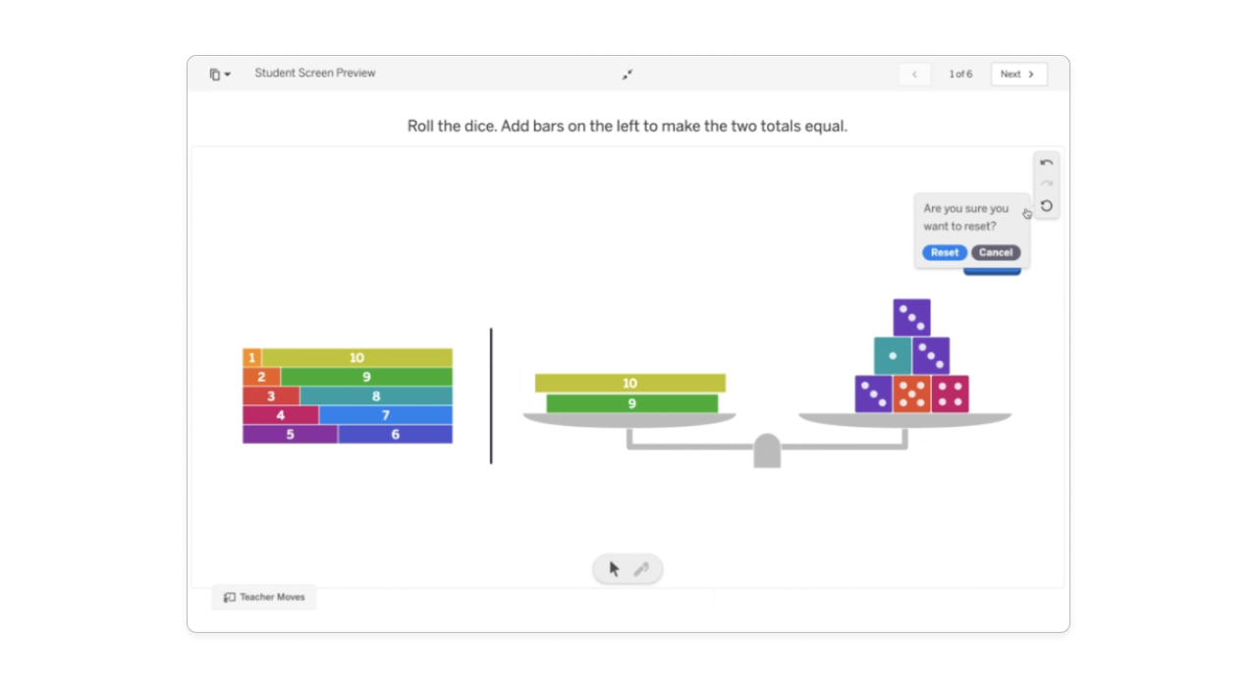1257x687 pixels.
Task: Open the Teacher Moves panel
Action: pos(264,597)
